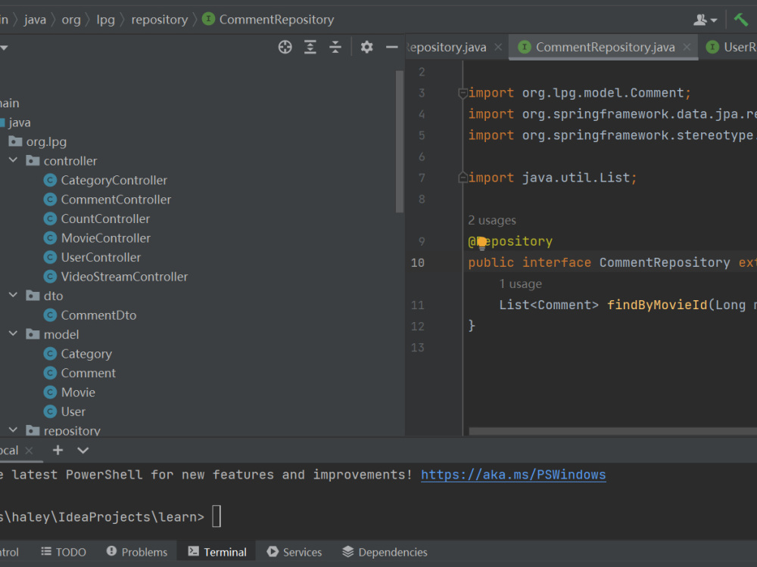Click line number 10 in the gutter

point(418,263)
